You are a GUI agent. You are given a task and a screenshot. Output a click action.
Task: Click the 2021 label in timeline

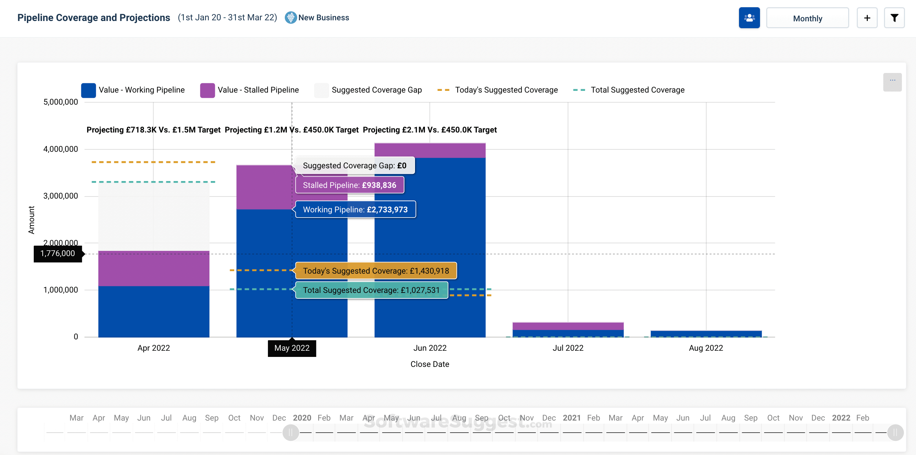571,418
